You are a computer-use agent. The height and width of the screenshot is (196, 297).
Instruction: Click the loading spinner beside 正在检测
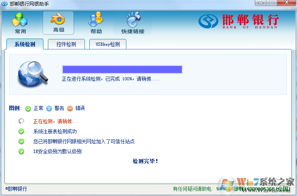pos(21,121)
